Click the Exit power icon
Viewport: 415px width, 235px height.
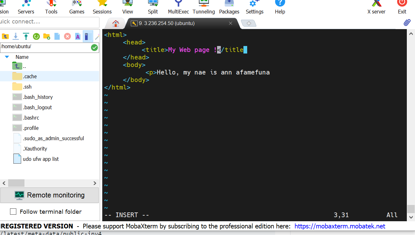click(402, 8)
